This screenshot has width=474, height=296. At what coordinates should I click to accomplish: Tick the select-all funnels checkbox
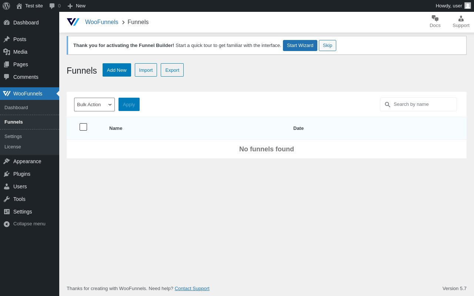pos(83,127)
